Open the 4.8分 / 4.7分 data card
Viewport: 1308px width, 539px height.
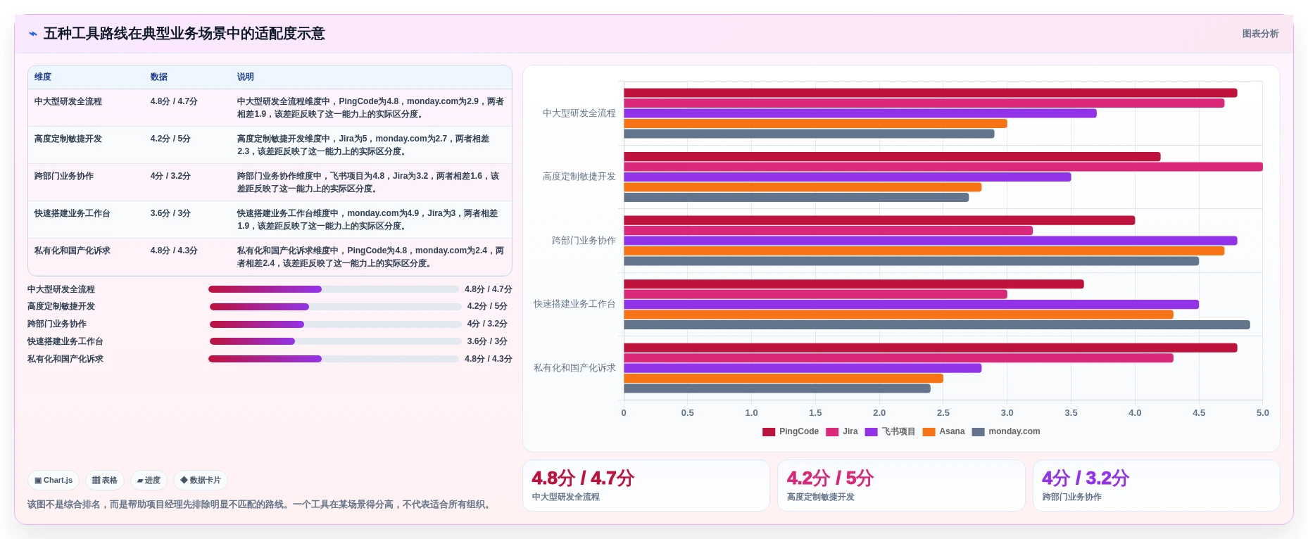(x=646, y=486)
